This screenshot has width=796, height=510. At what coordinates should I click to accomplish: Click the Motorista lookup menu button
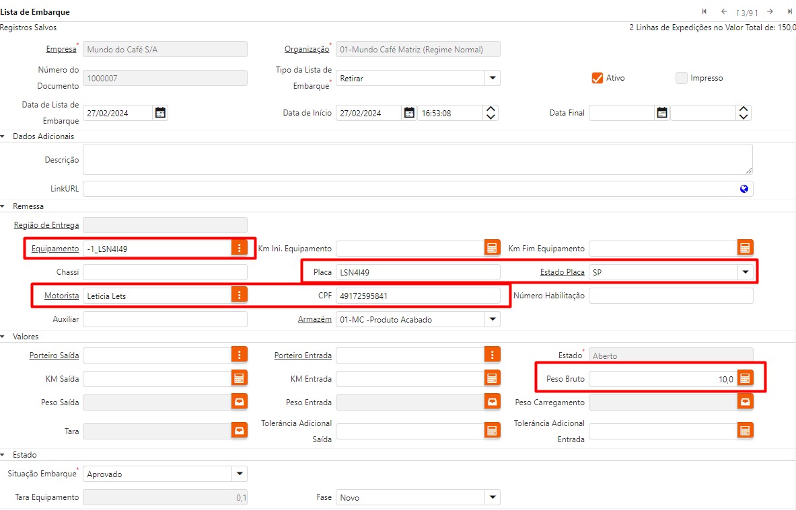coord(239,295)
